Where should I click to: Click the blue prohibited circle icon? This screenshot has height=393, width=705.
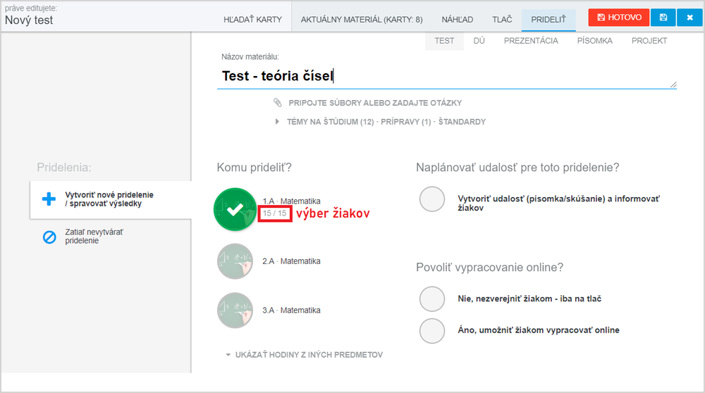(x=49, y=237)
